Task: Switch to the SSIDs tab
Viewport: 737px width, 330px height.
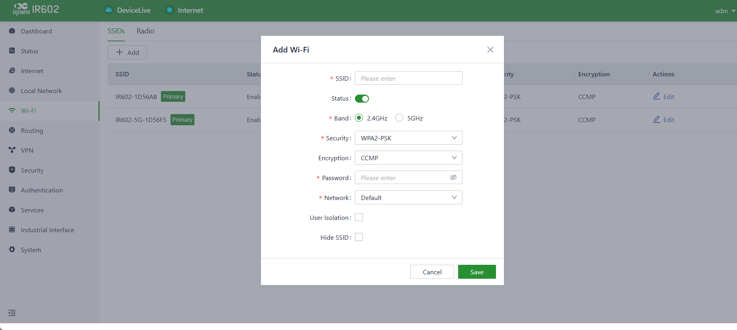Action: (x=116, y=31)
